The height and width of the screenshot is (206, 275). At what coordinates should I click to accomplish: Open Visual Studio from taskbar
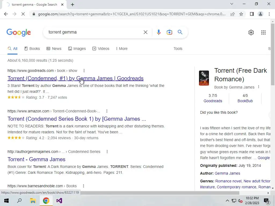(59, 201)
